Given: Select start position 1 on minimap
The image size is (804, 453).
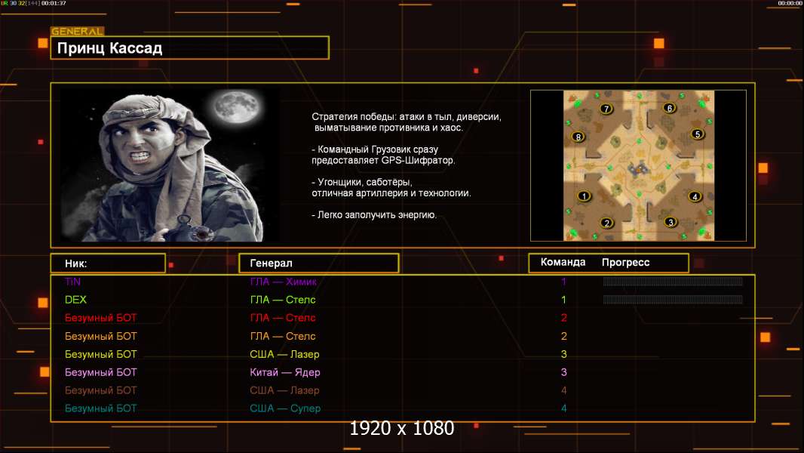Looking at the screenshot, I should pos(584,196).
